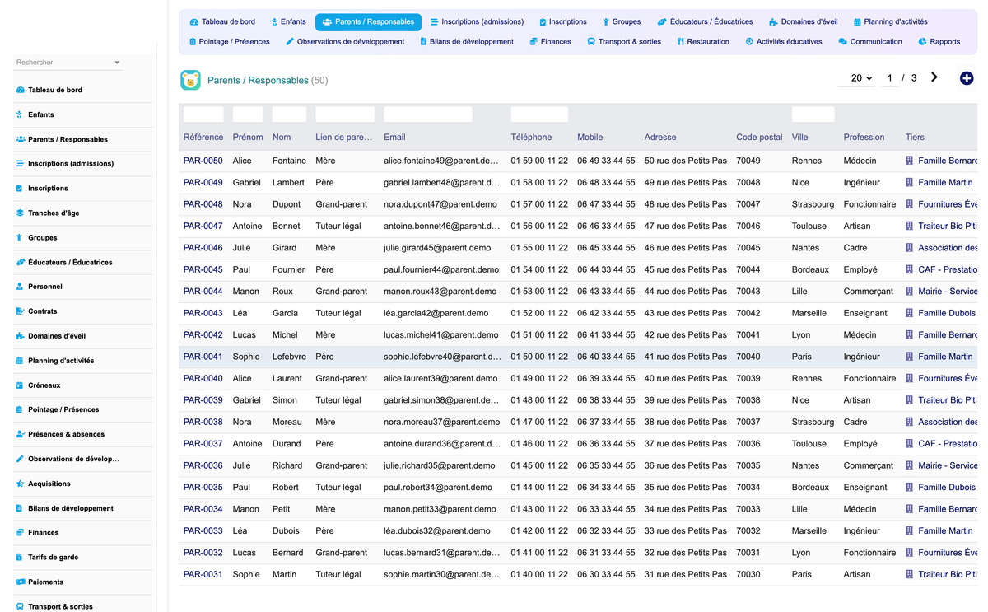Click the Enfants icon in sidebar
The image size is (988, 612).
point(20,114)
